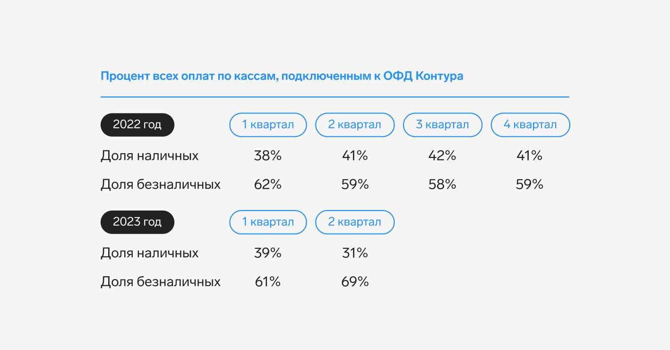Click 3 квартал pill in 2022 row
The image size is (670, 350).
tap(443, 125)
